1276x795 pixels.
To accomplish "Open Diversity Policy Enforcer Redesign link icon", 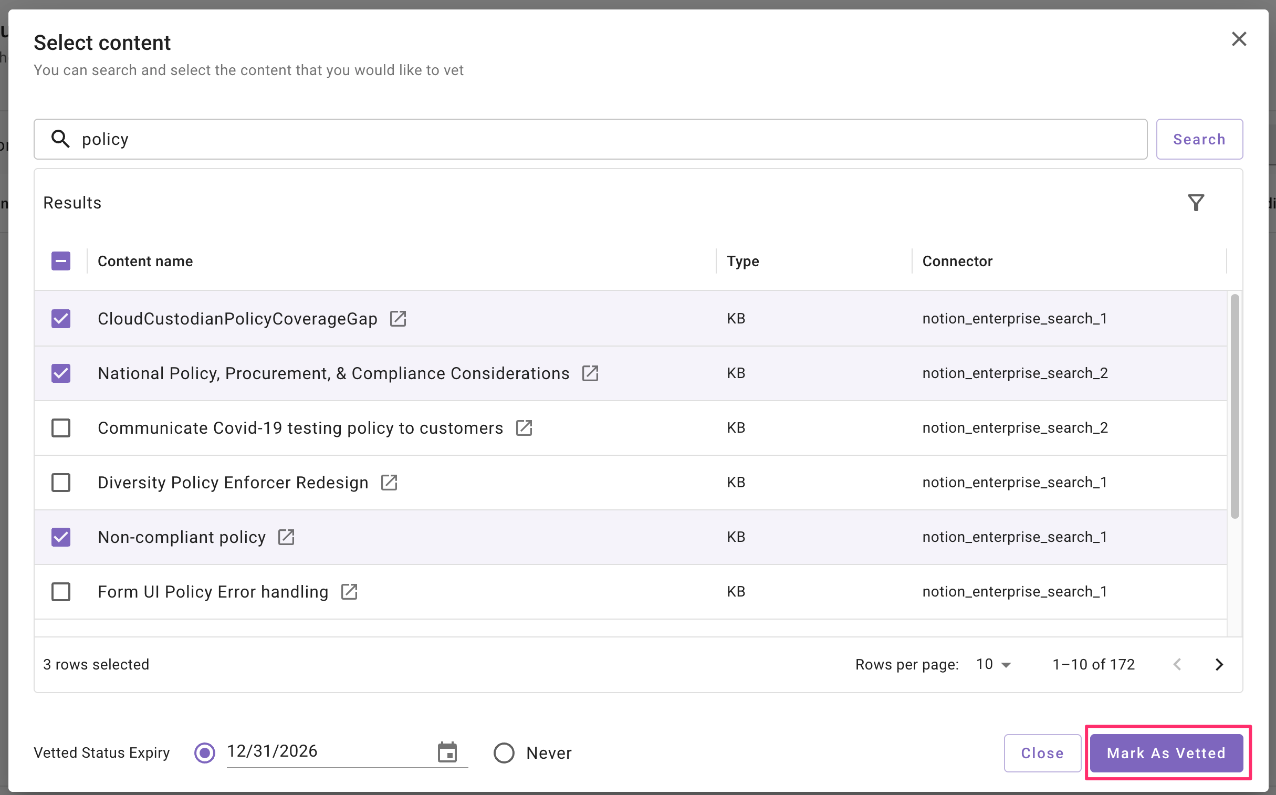I will click(389, 483).
